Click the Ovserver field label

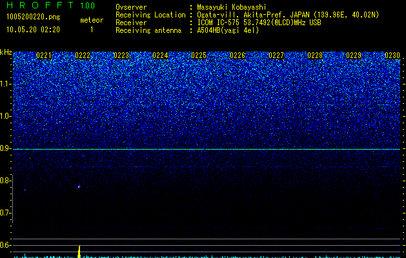point(131,7)
